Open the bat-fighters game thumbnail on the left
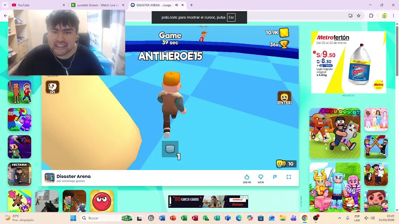Viewport: 399px width, 224px height. click(19, 92)
